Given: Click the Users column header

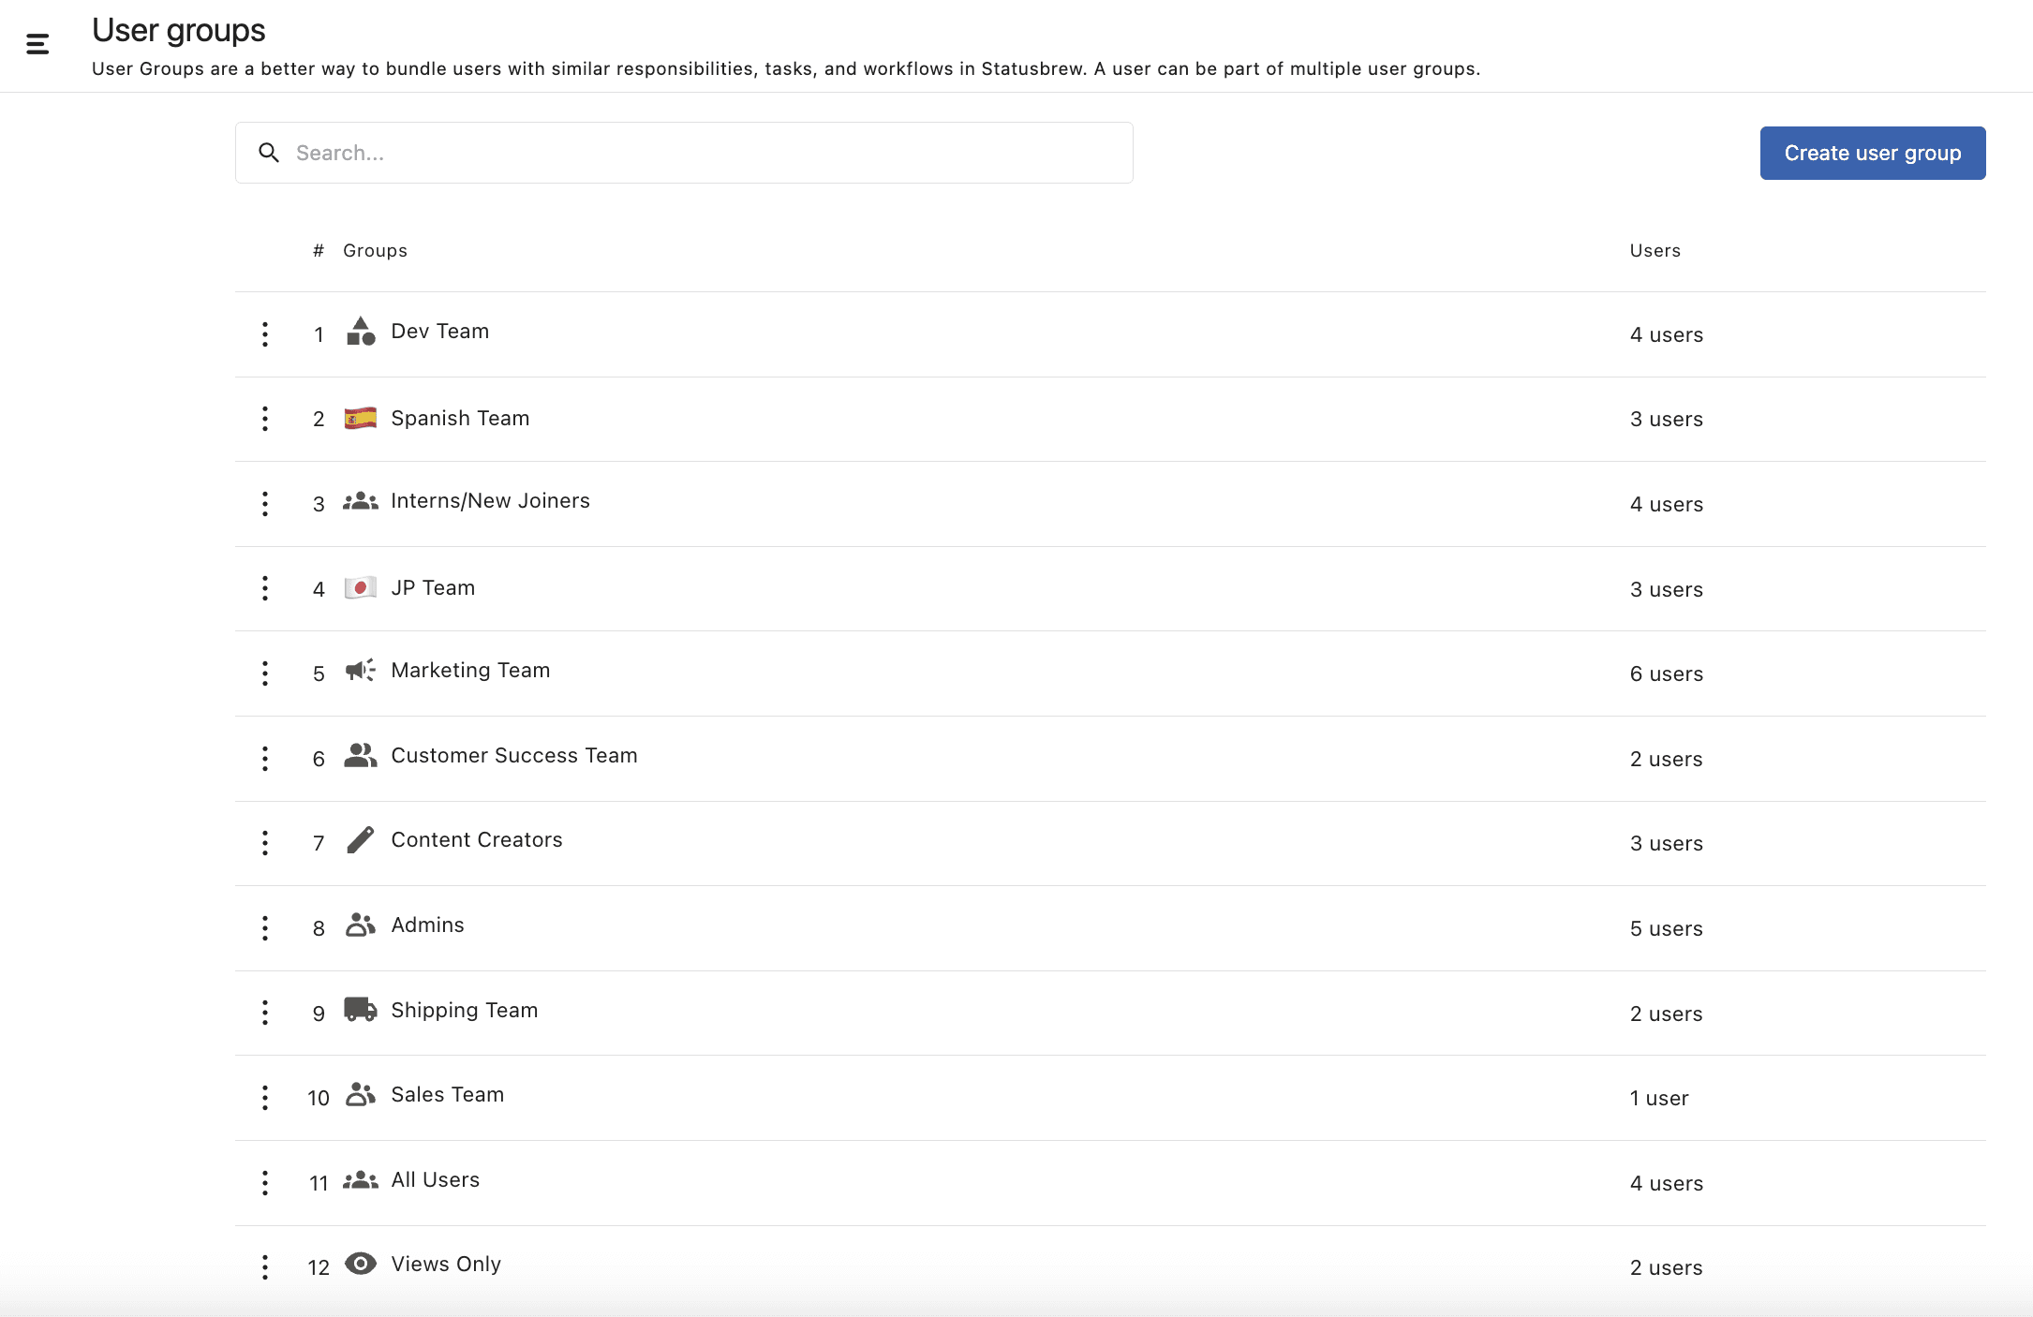Looking at the screenshot, I should pos(1655,251).
